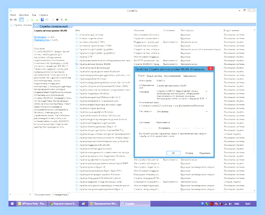Click the export list toolbar icon
Image resolution: width=265 pixels, height=215 pixels.
point(36,20)
